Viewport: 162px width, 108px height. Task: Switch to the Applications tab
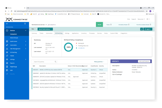click(x=75, y=33)
